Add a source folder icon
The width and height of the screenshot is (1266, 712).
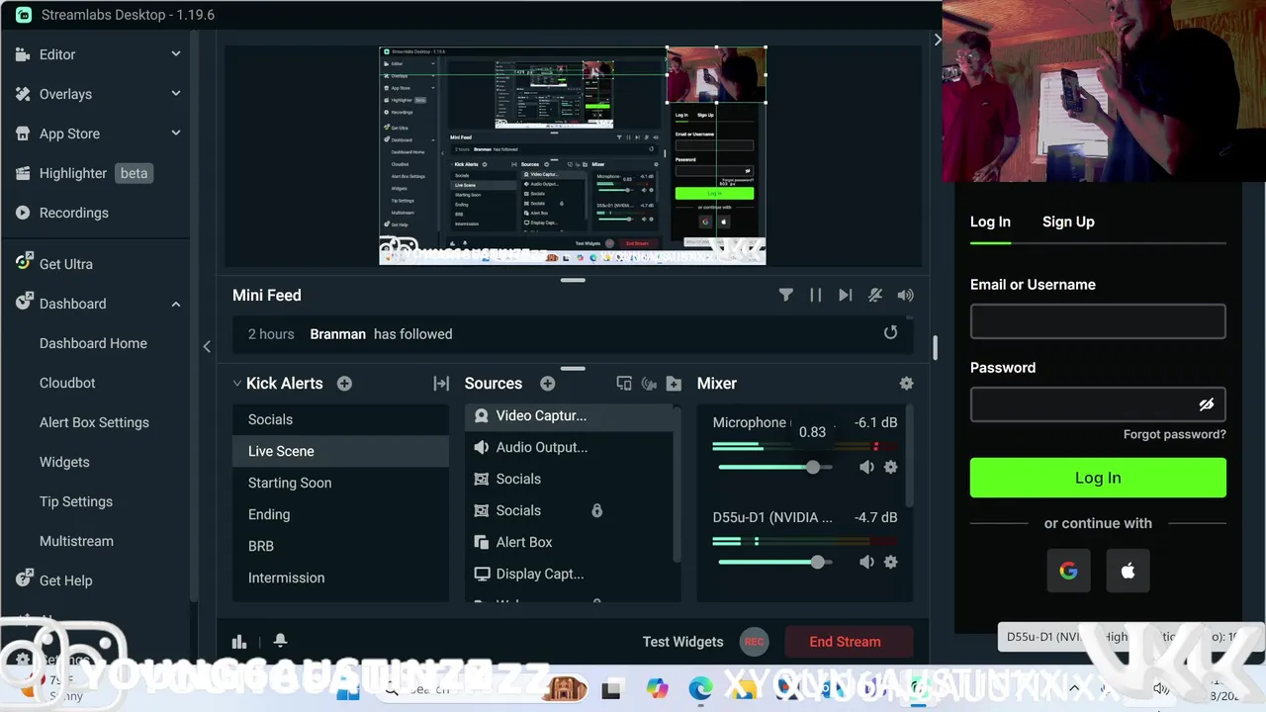click(x=674, y=383)
